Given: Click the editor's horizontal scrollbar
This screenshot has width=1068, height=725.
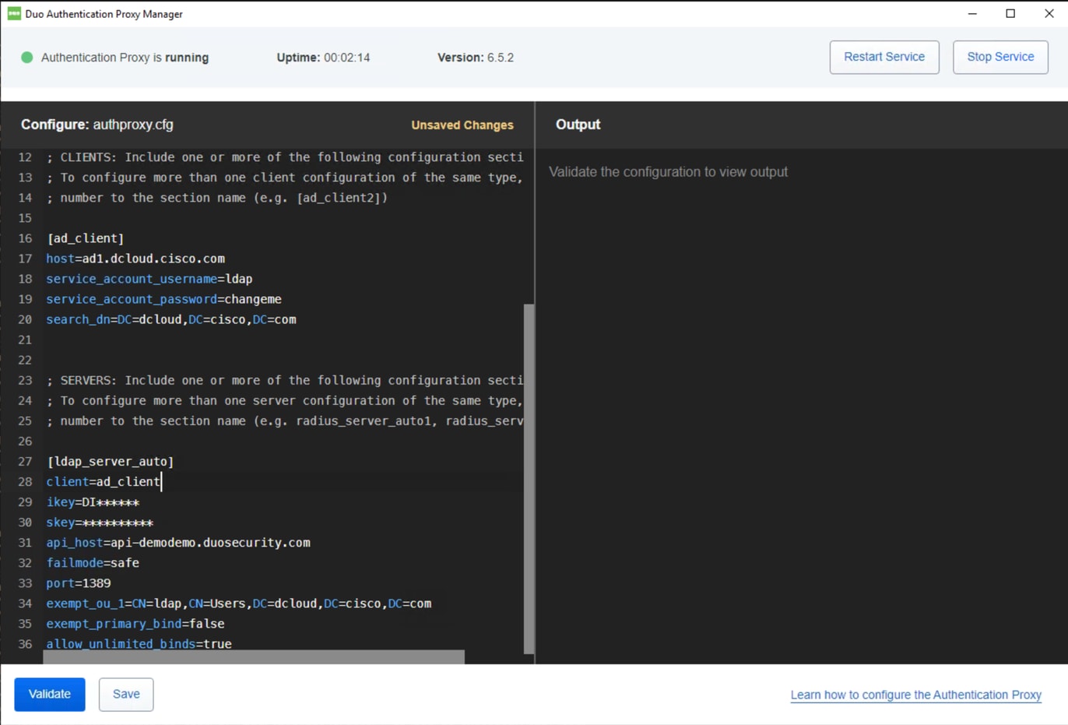Looking at the screenshot, I should [x=253, y=658].
